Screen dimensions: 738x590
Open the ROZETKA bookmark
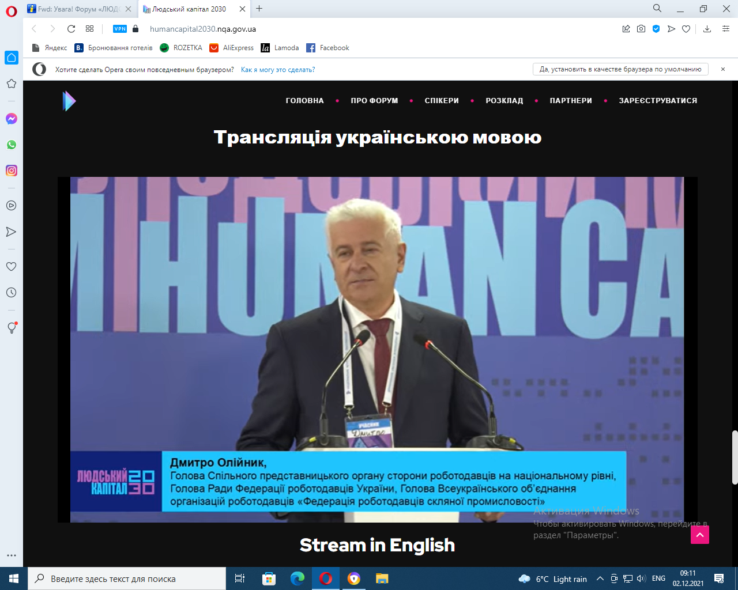[x=181, y=48]
